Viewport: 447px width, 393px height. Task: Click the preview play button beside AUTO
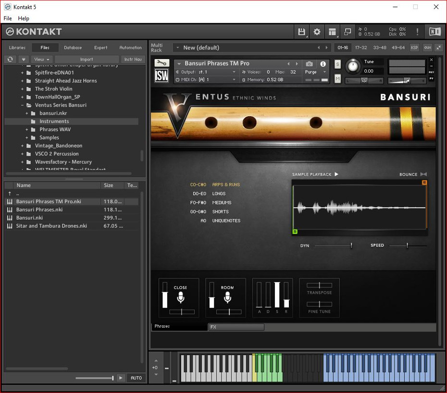[121, 378]
